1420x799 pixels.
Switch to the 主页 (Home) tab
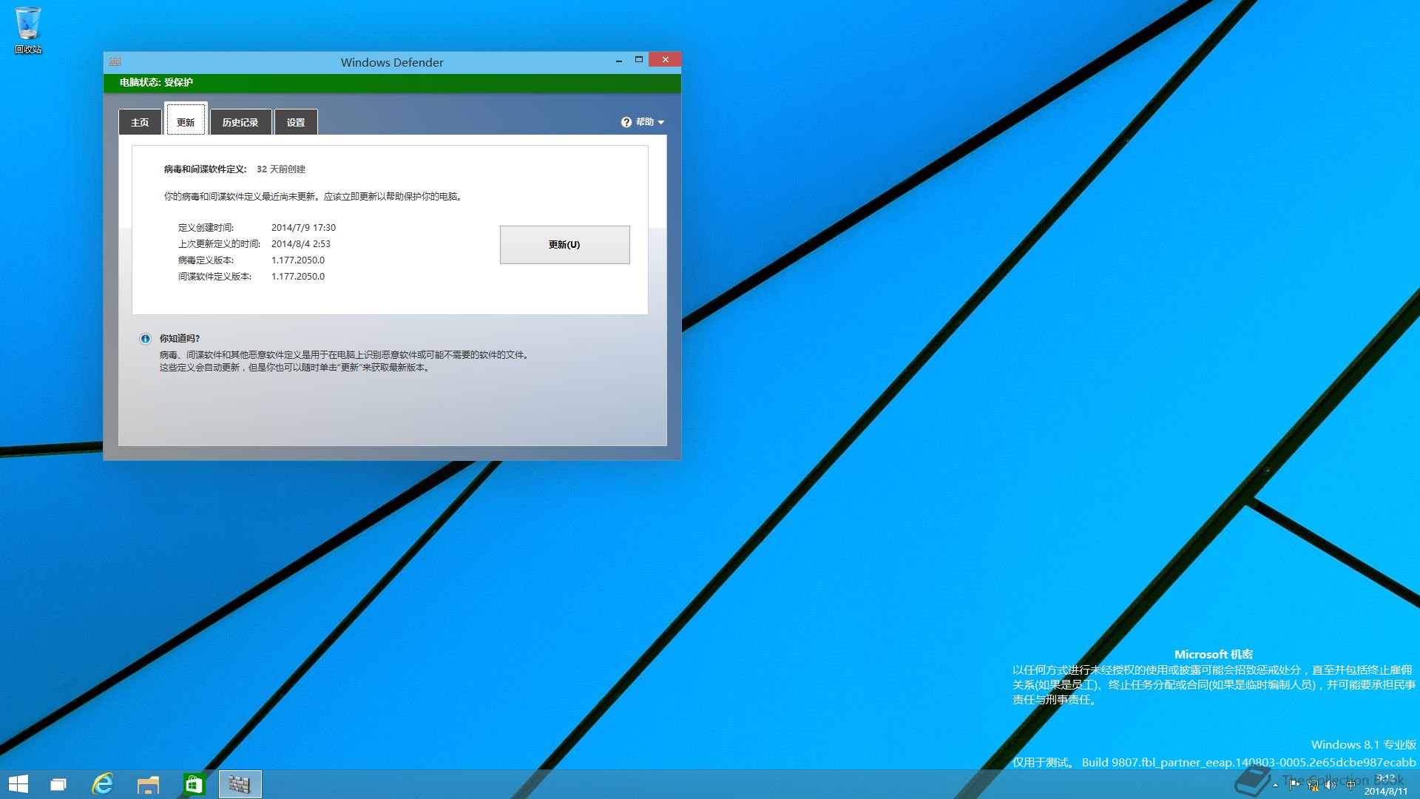(x=140, y=122)
